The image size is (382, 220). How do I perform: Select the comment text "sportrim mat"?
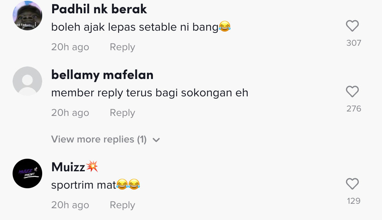click(x=84, y=185)
